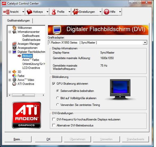Click the Ansicht toolbar icon
The height and width of the screenshot is (147, 156).
coord(6,12)
